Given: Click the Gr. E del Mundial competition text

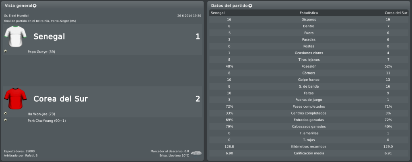Looking at the screenshot, I should pos(16,16).
